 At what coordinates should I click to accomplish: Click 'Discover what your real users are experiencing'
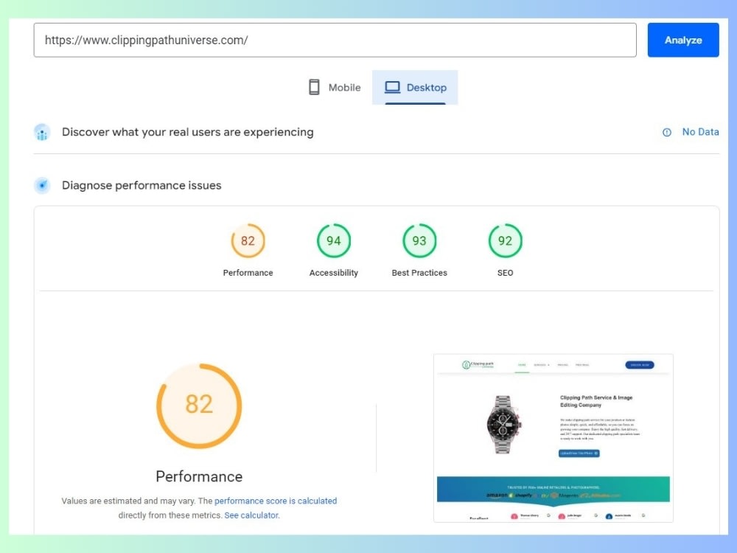187,132
